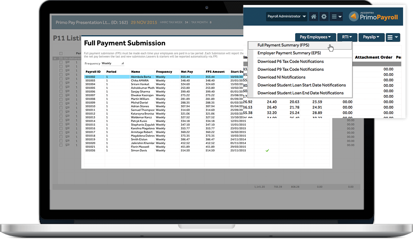
Task: Sort by the Frequency column header
Action: click(x=164, y=72)
